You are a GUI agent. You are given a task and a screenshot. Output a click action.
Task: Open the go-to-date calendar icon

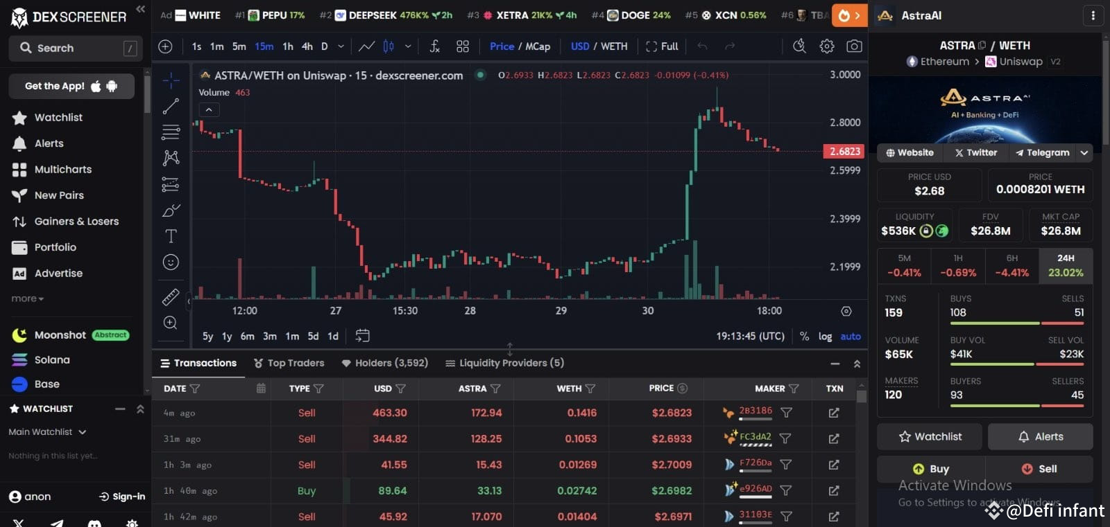(362, 336)
